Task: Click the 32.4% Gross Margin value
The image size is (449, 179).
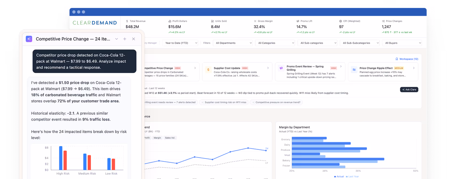Action: click(259, 27)
